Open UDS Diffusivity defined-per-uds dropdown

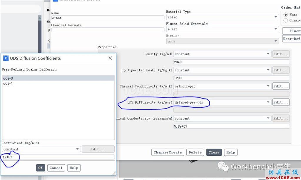click(x=222, y=102)
